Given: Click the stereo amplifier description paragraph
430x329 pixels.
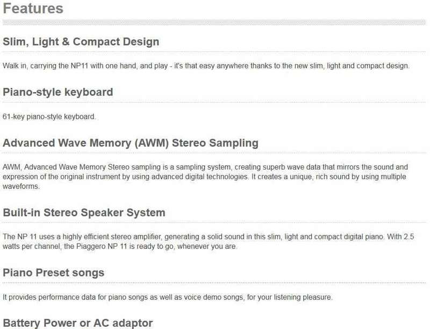Looking at the screenshot, I should [208, 241].
